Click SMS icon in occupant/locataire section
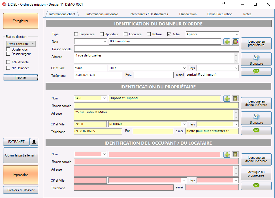This screenshot has width=275, height=198. (256, 186)
